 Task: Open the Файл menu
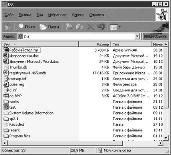(9, 15)
